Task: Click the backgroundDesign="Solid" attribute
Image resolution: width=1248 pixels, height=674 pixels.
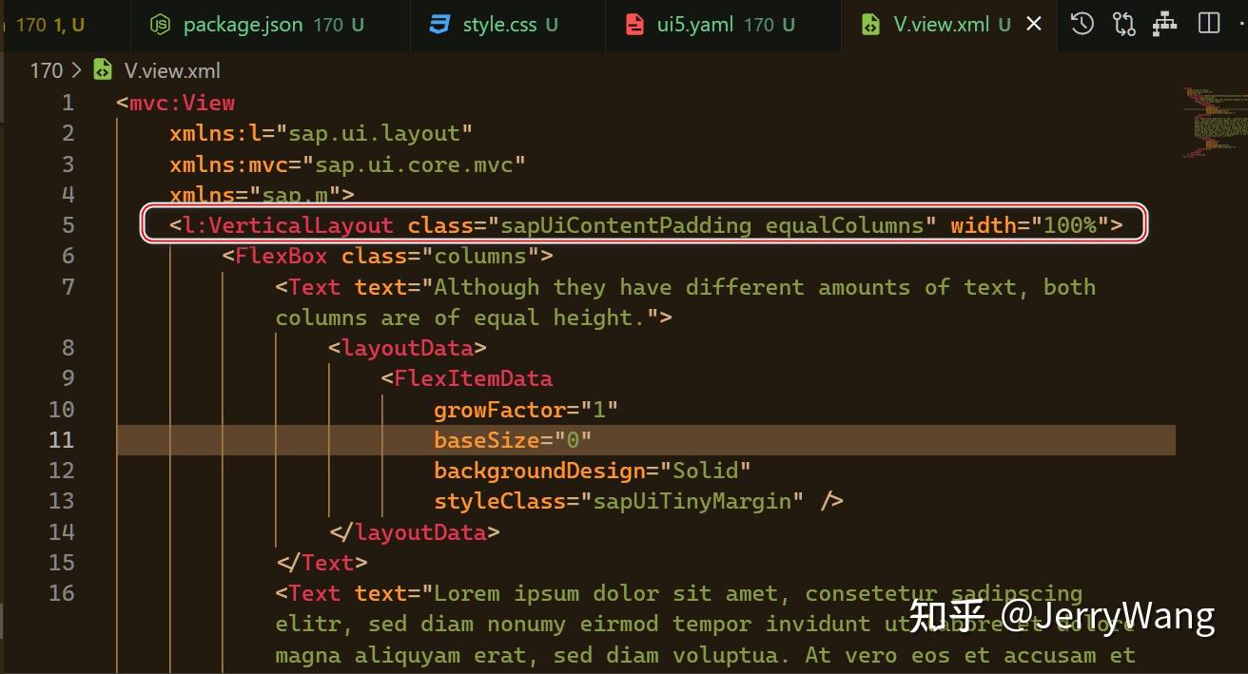Action: [x=593, y=470]
